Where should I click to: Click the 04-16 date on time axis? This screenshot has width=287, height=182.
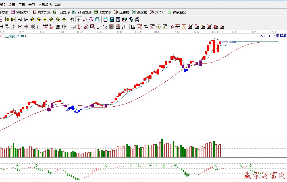(157, 32)
